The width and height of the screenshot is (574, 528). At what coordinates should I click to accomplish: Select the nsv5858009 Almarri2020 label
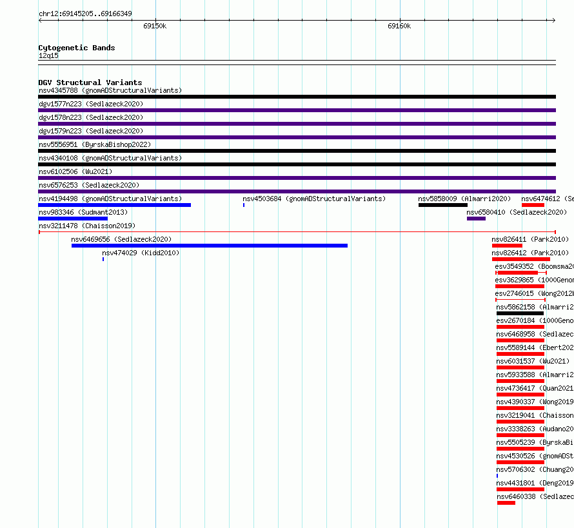click(x=464, y=199)
